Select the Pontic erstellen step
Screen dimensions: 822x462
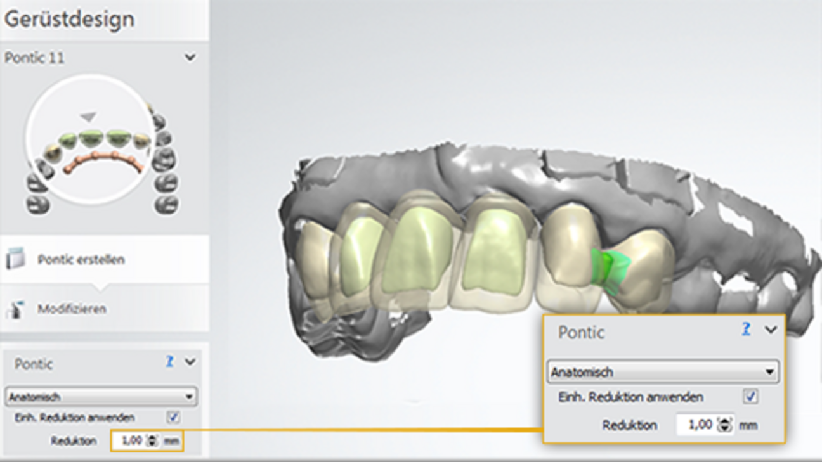81,260
